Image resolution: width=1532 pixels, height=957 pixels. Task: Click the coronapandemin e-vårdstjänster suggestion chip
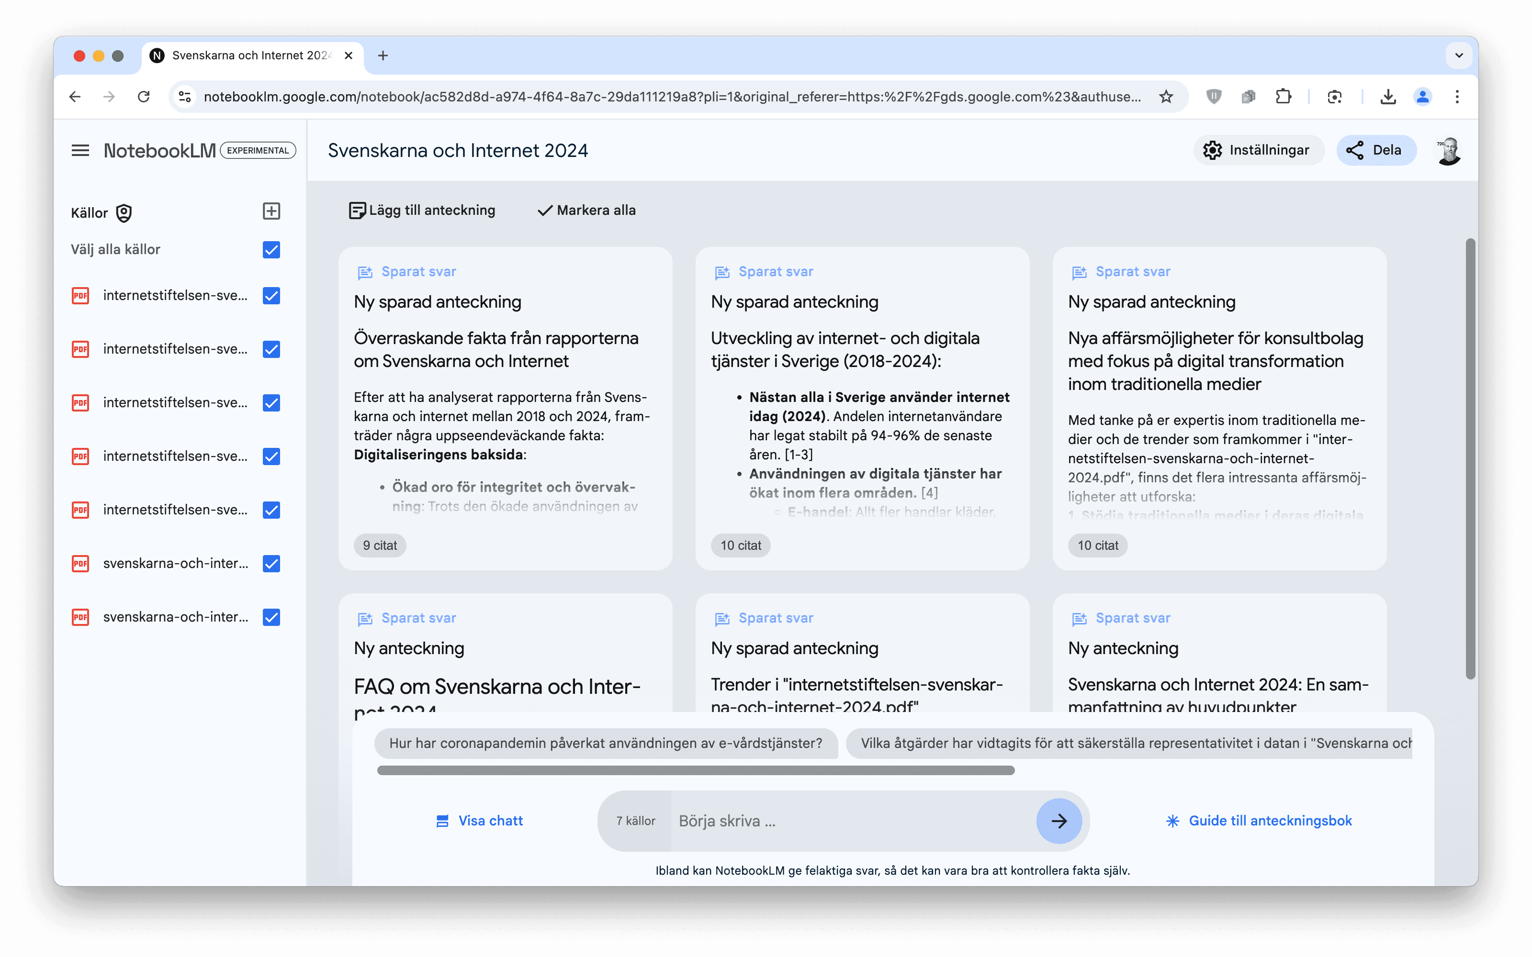tap(605, 743)
